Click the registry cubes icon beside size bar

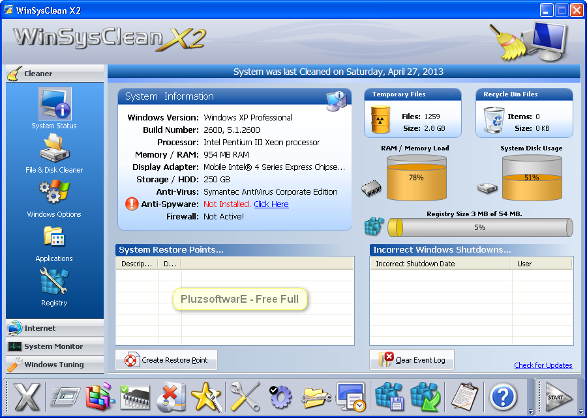[374, 227]
